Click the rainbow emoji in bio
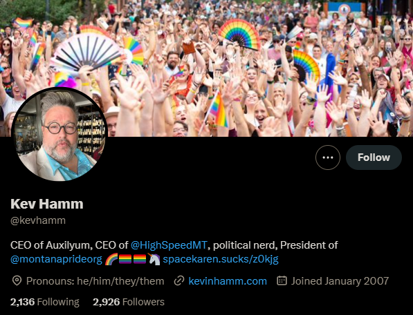The height and width of the screenshot is (315, 413). [111, 259]
